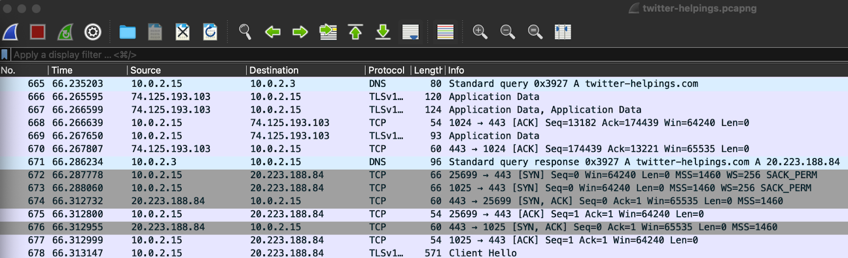Start capturing packets with shark fin icon
The height and width of the screenshot is (258, 848).
11,32
